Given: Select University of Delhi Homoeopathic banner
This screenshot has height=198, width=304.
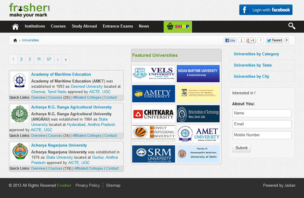Looking at the screenshot, I should point(198,154).
